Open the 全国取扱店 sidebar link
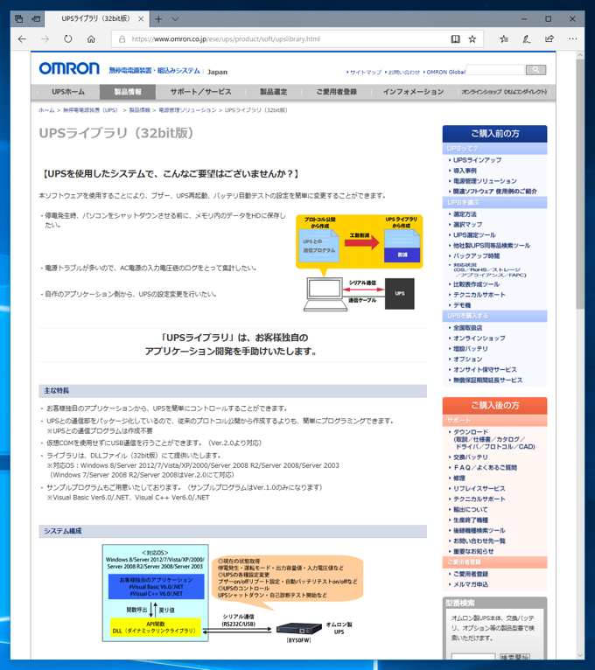Screen dimensions: 595x670 (x=467, y=328)
